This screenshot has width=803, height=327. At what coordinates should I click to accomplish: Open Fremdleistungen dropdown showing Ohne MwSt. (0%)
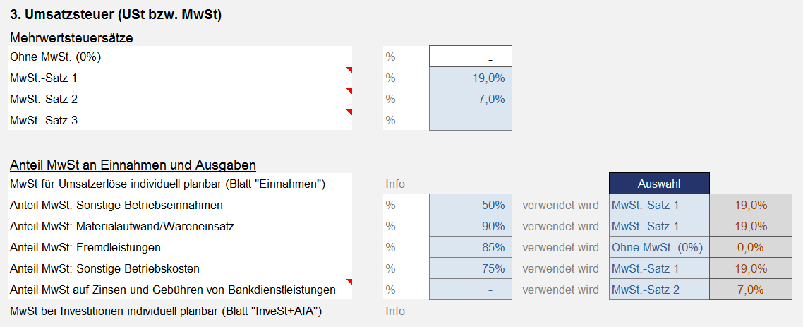[659, 248]
